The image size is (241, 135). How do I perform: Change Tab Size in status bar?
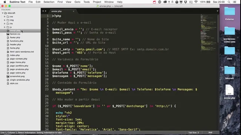pos(194,132)
